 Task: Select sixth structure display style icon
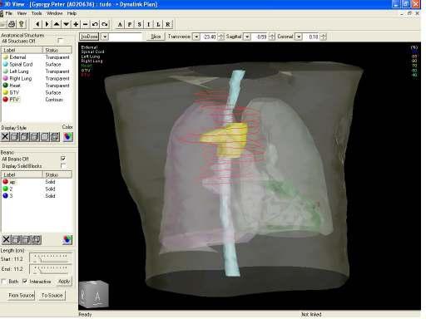tap(55, 136)
